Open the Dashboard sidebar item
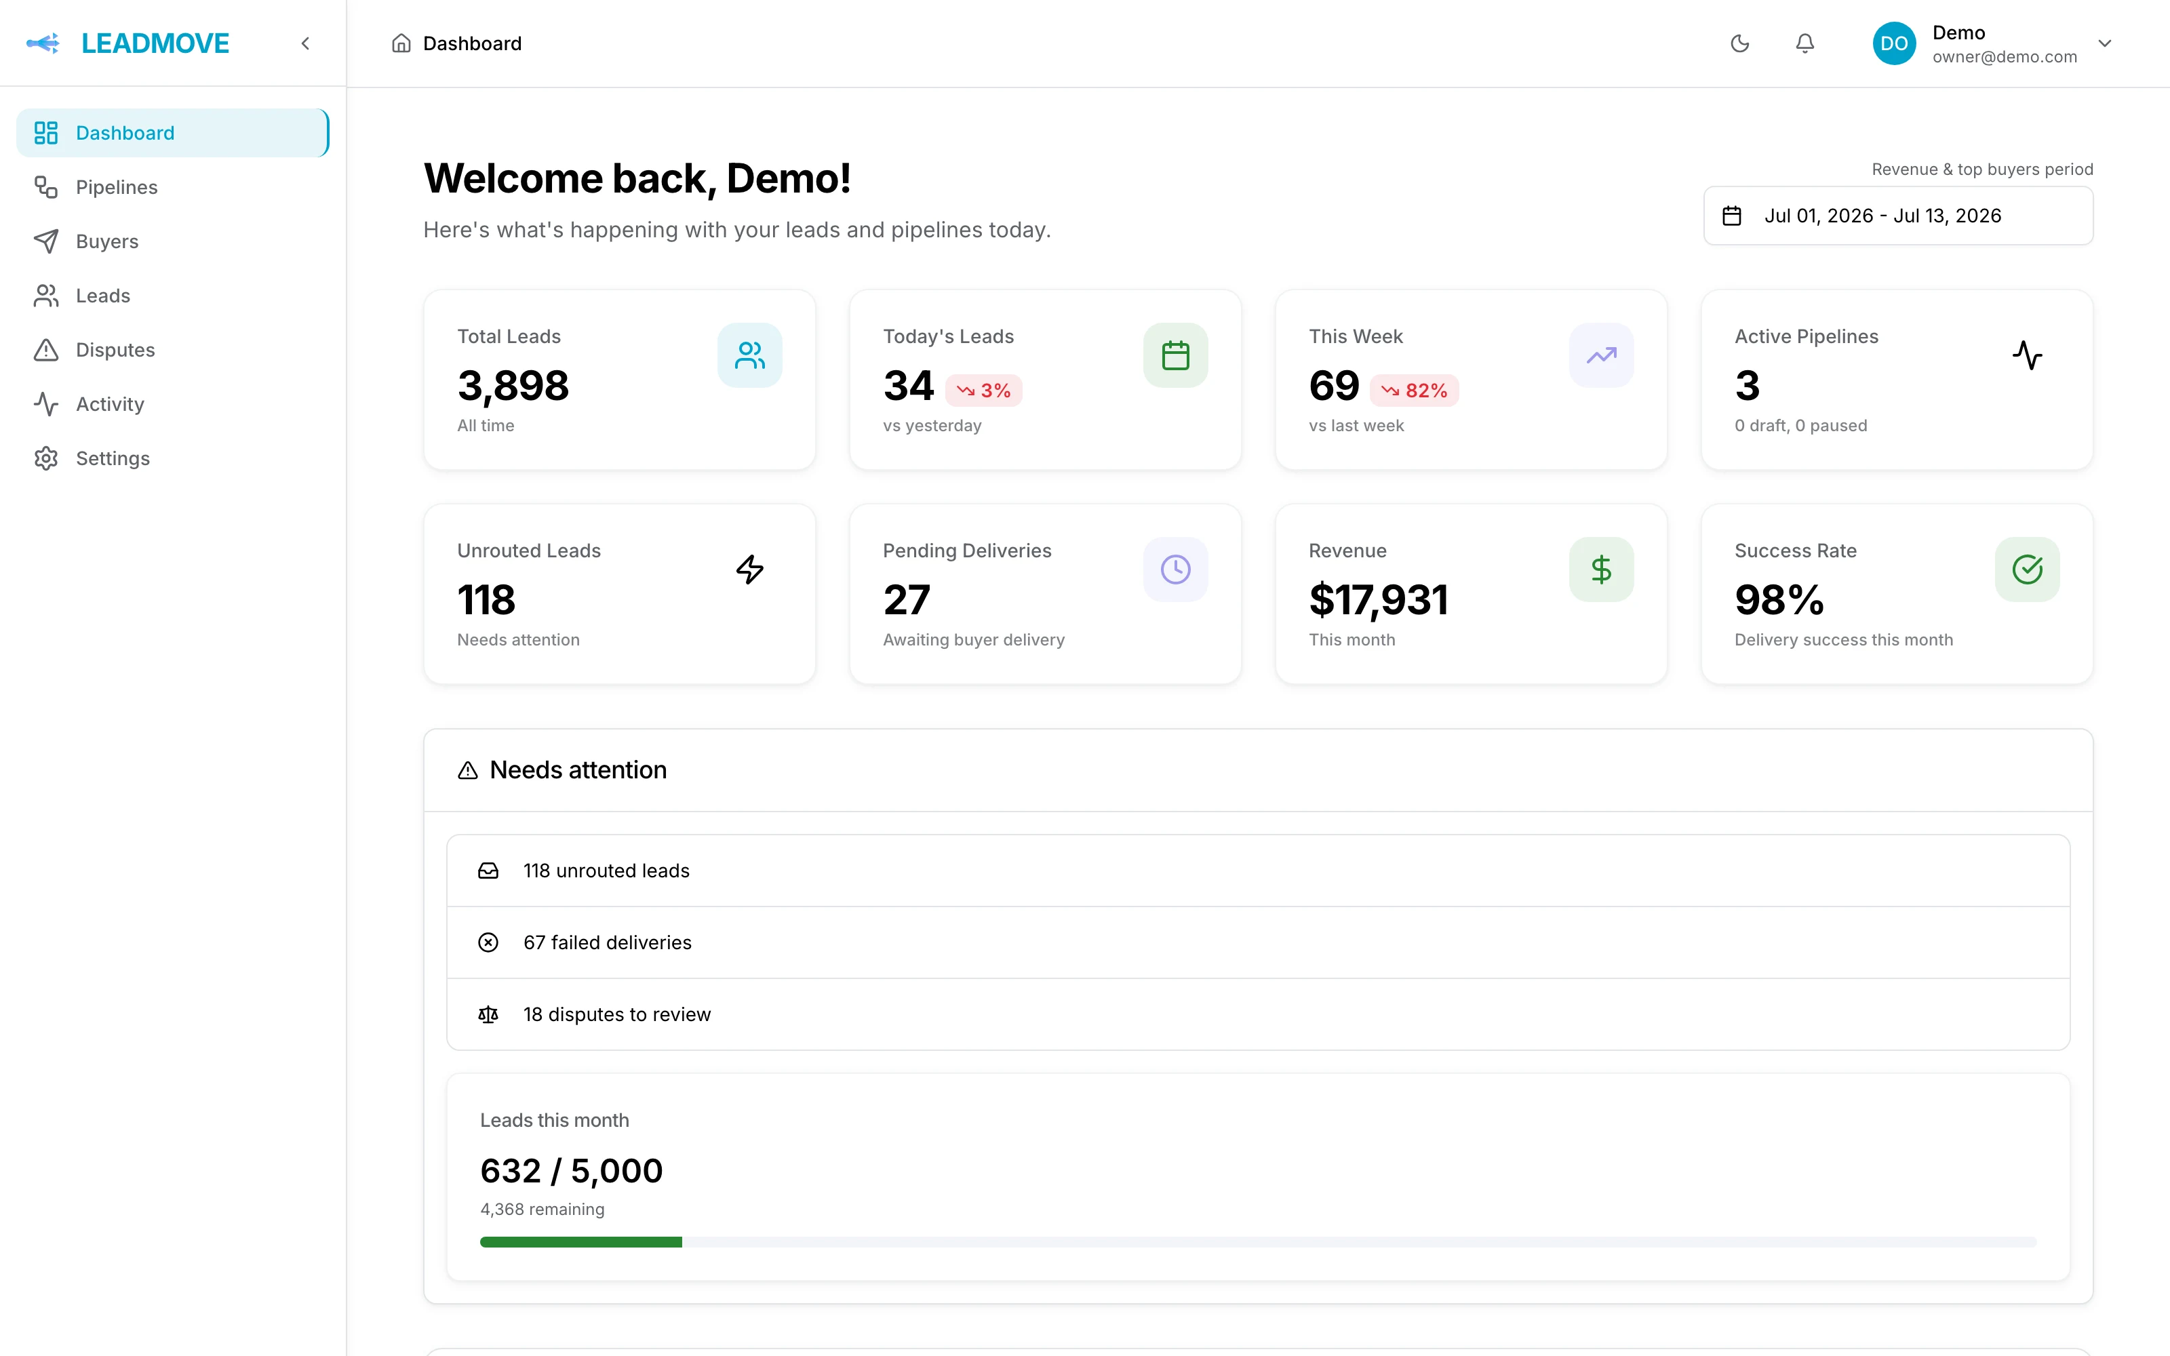This screenshot has width=2170, height=1356. click(x=172, y=133)
